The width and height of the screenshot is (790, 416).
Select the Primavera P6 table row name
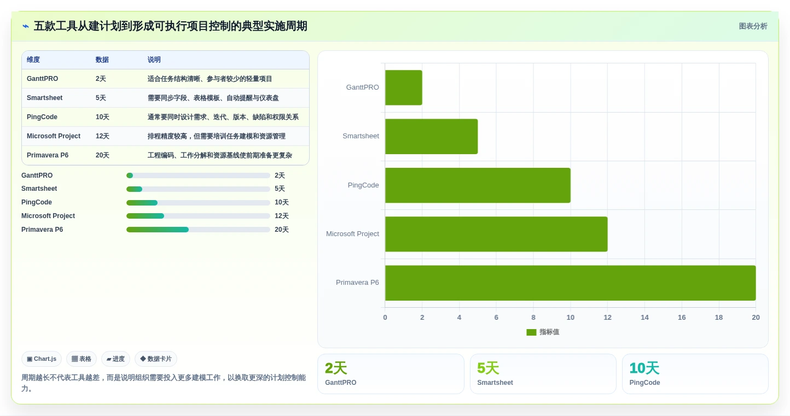pos(48,155)
